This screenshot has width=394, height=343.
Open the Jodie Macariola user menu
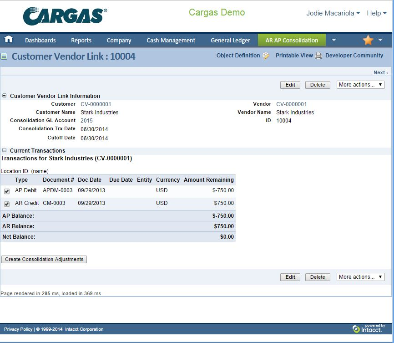click(x=333, y=13)
